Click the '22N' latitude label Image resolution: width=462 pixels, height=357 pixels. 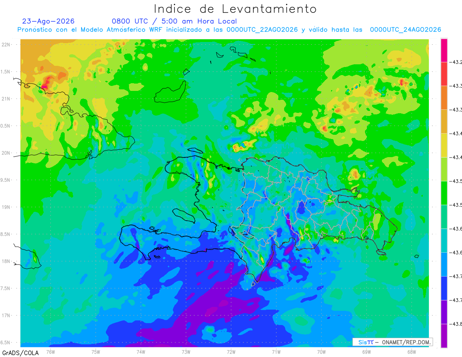pos(6,45)
